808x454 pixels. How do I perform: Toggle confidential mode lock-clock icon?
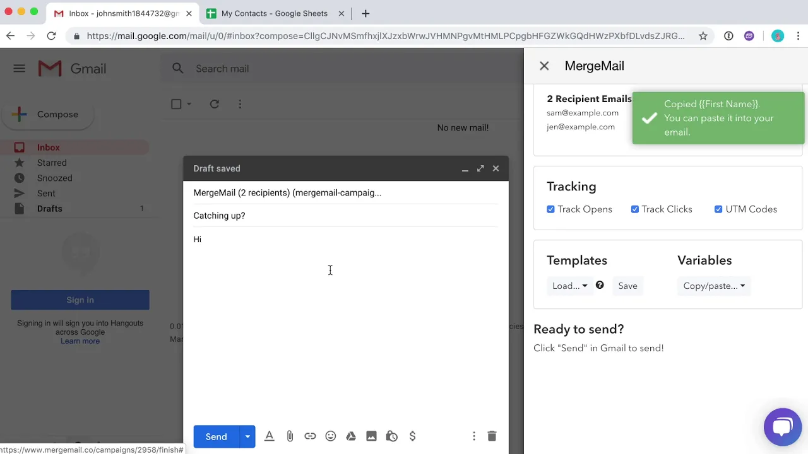(x=392, y=436)
